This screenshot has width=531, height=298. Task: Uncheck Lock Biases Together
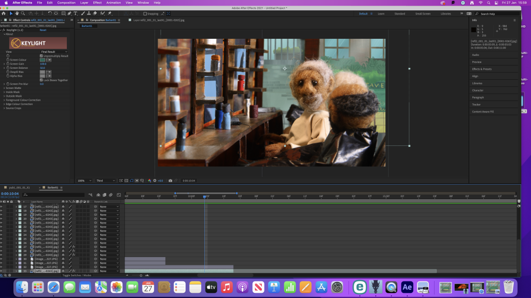click(41, 80)
